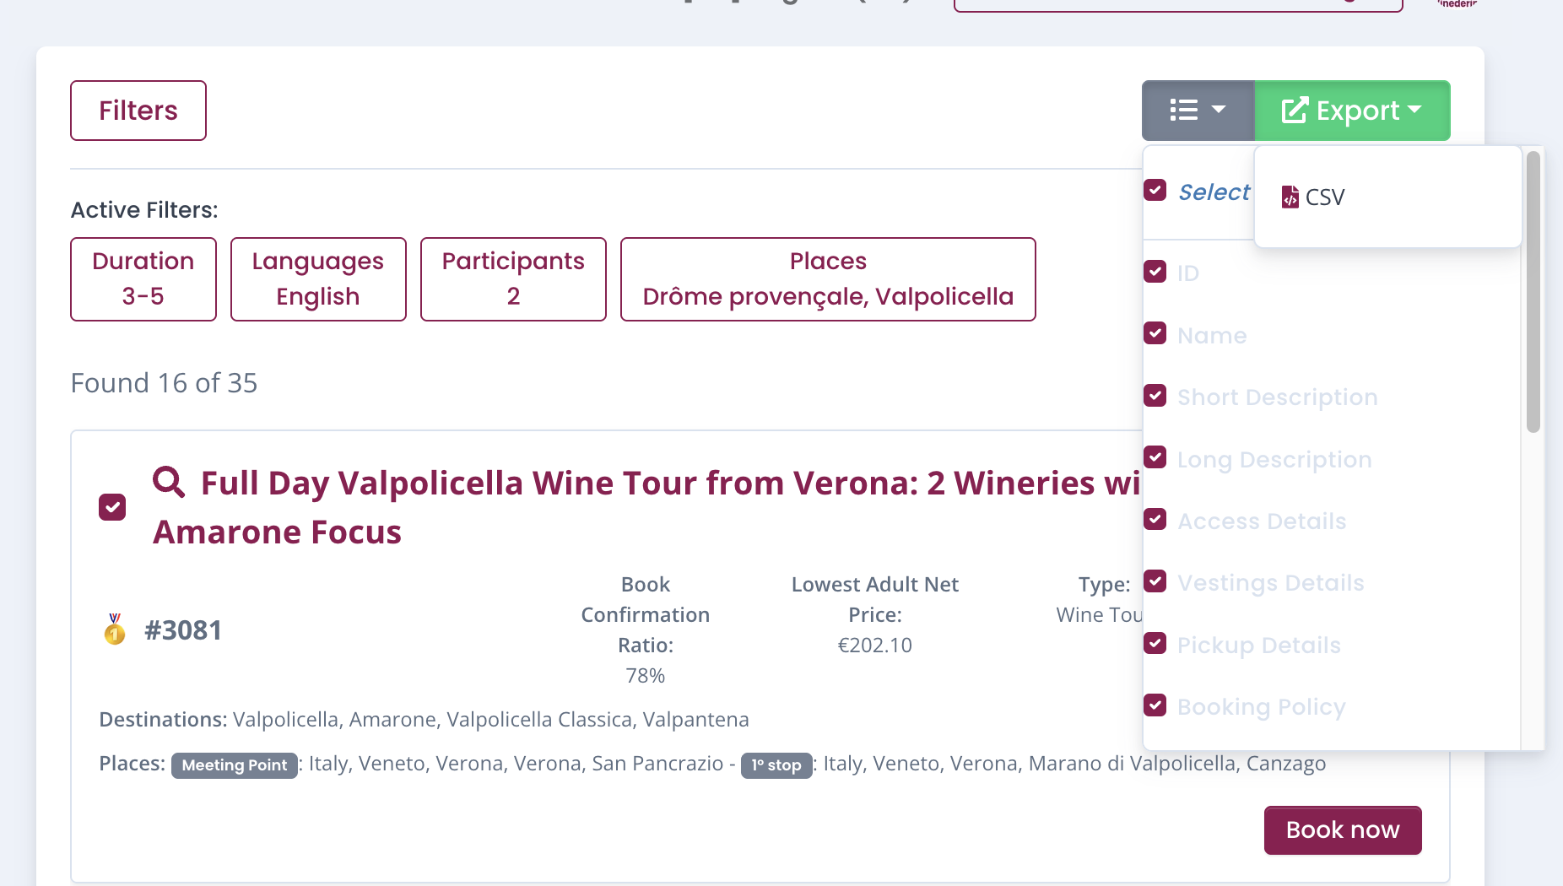This screenshot has height=886, width=1563.
Task: Click the CSV file icon
Action: click(1290, 197)
